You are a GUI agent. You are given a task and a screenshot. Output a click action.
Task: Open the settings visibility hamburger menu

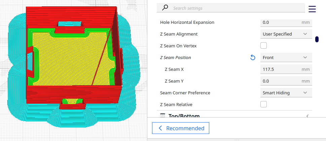[312, 9]
